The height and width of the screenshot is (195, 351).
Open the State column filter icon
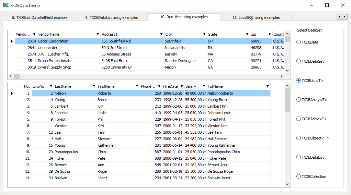(x=247, y=34)
